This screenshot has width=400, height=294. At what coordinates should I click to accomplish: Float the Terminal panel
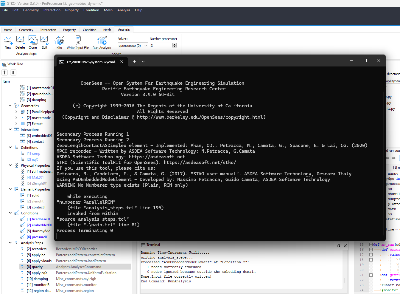pos(339,246)
